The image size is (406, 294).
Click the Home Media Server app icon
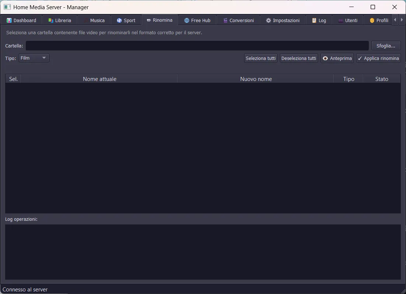[x=7, y=7]
